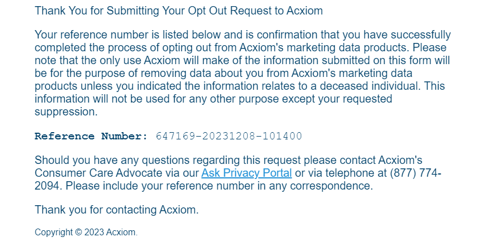
Task: Click the Thank You for Submitting heading
Action: click(x=179, y=11)
